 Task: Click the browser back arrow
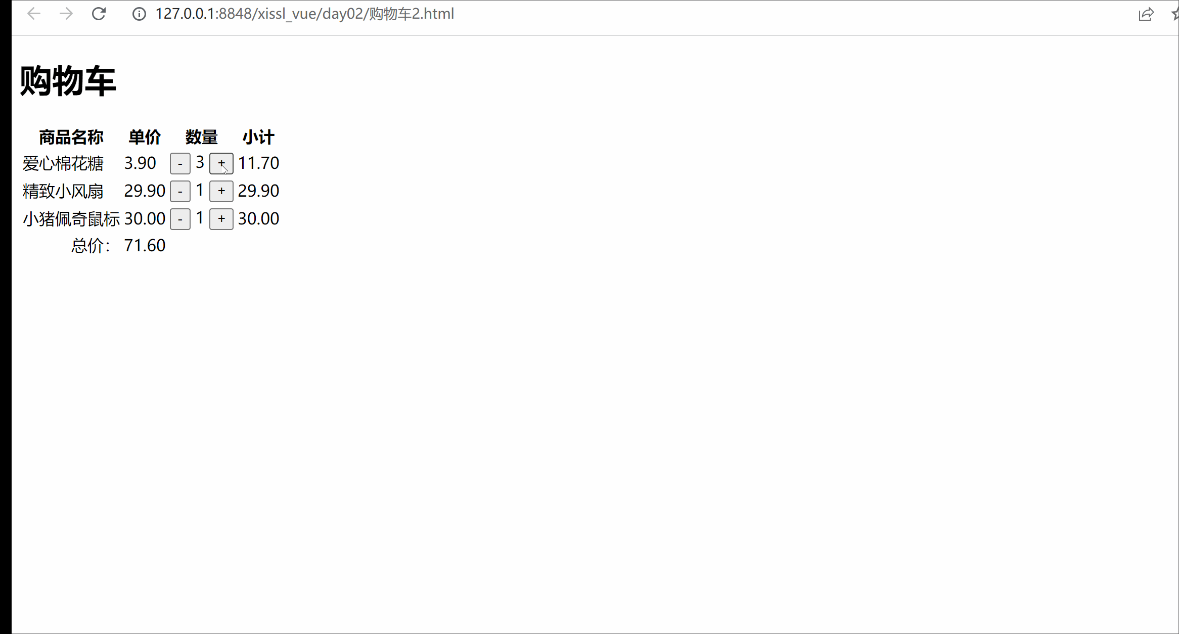coord(34,14)
